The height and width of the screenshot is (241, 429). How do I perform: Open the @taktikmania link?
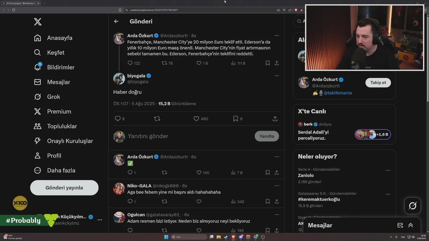(x=338, y=93)
